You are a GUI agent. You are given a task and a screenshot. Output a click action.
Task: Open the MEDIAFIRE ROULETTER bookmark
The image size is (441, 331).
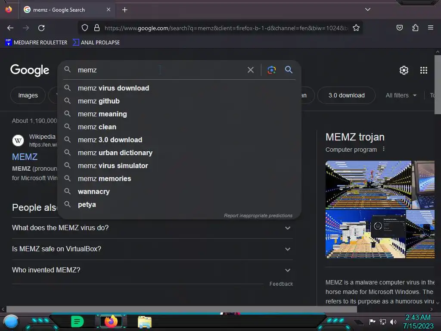[x=36, y=43]
